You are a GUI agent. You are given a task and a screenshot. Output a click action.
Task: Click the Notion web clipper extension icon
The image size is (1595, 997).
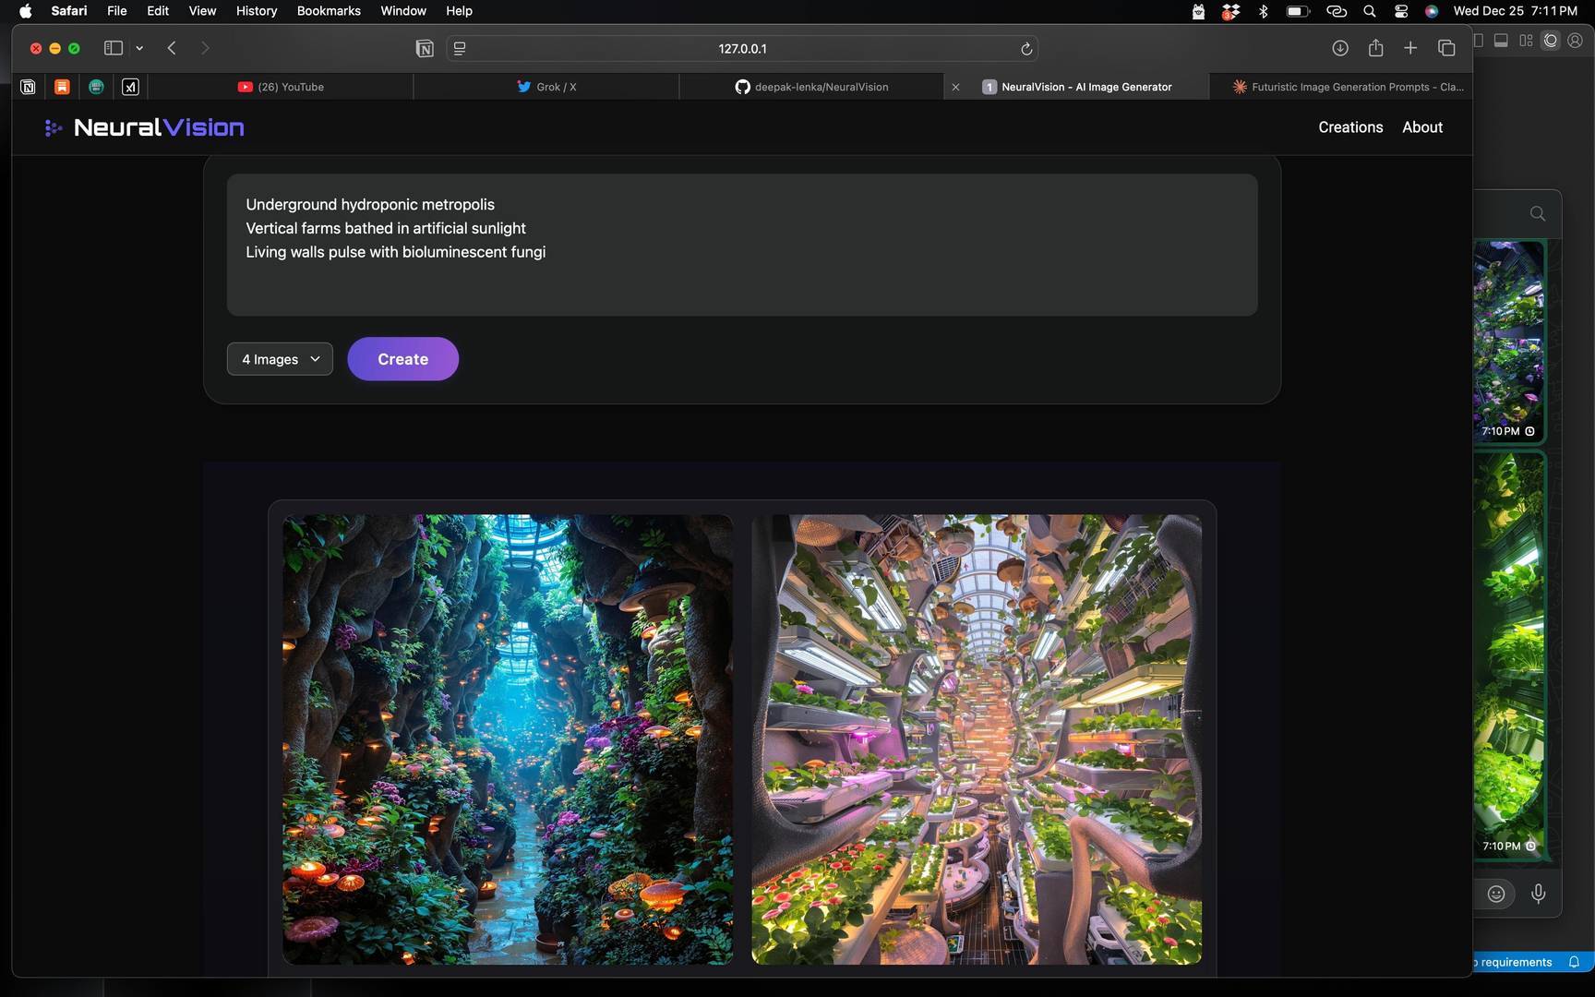[425, 48]
